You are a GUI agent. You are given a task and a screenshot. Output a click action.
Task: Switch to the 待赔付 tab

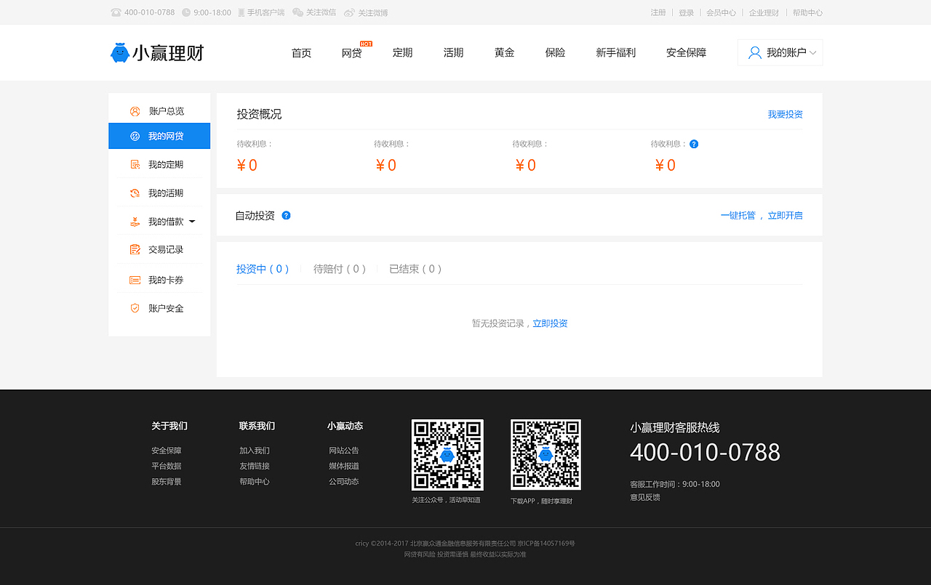click(340, 268)
